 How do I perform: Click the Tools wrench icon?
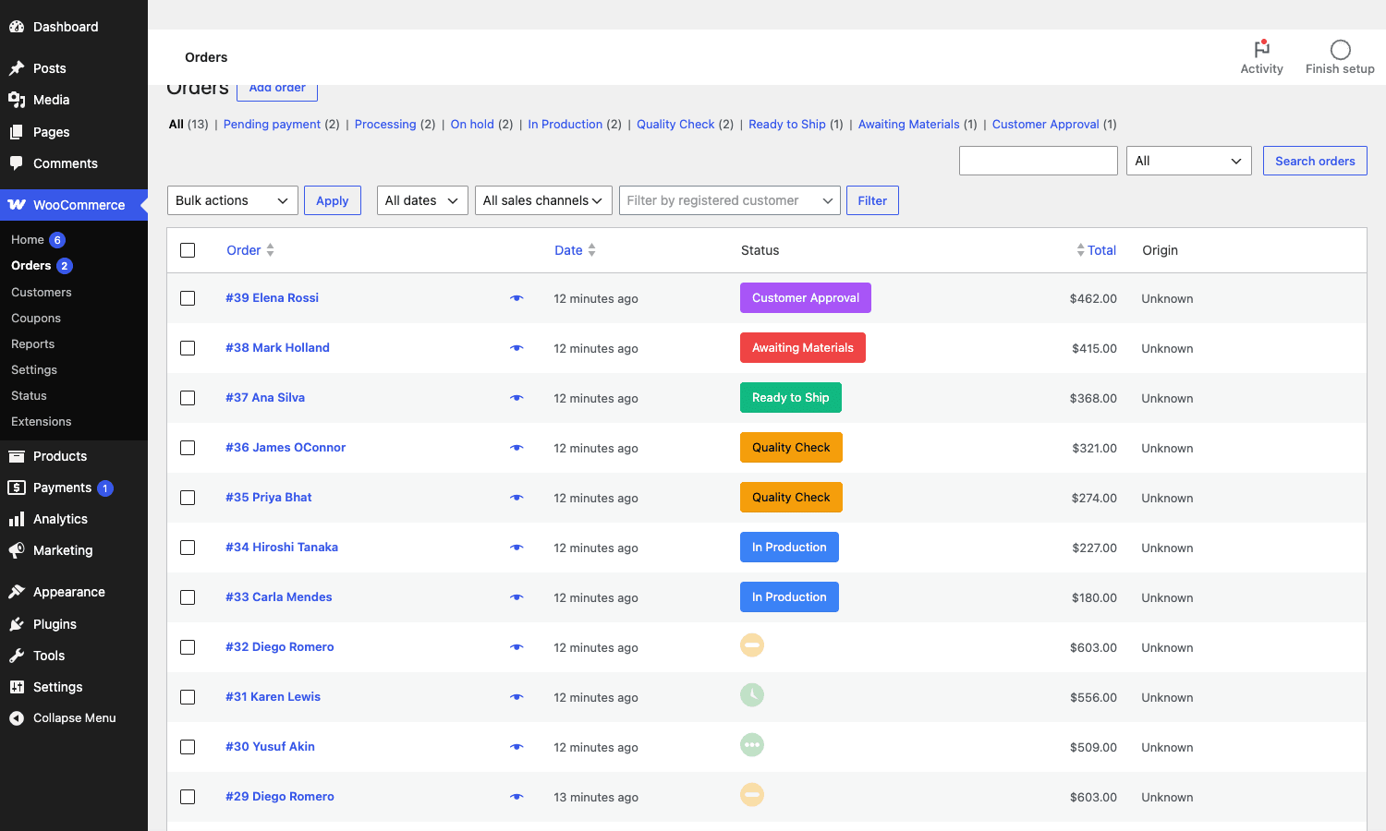tap(17, 656)
